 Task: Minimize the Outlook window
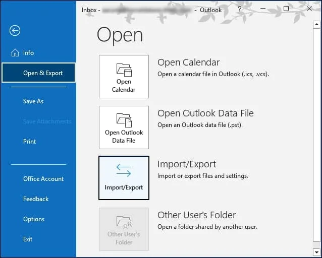click(x=263, y=9)
